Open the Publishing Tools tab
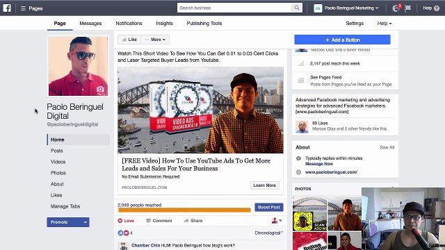This screenshot has width=445, height=250. click(204, 24)
